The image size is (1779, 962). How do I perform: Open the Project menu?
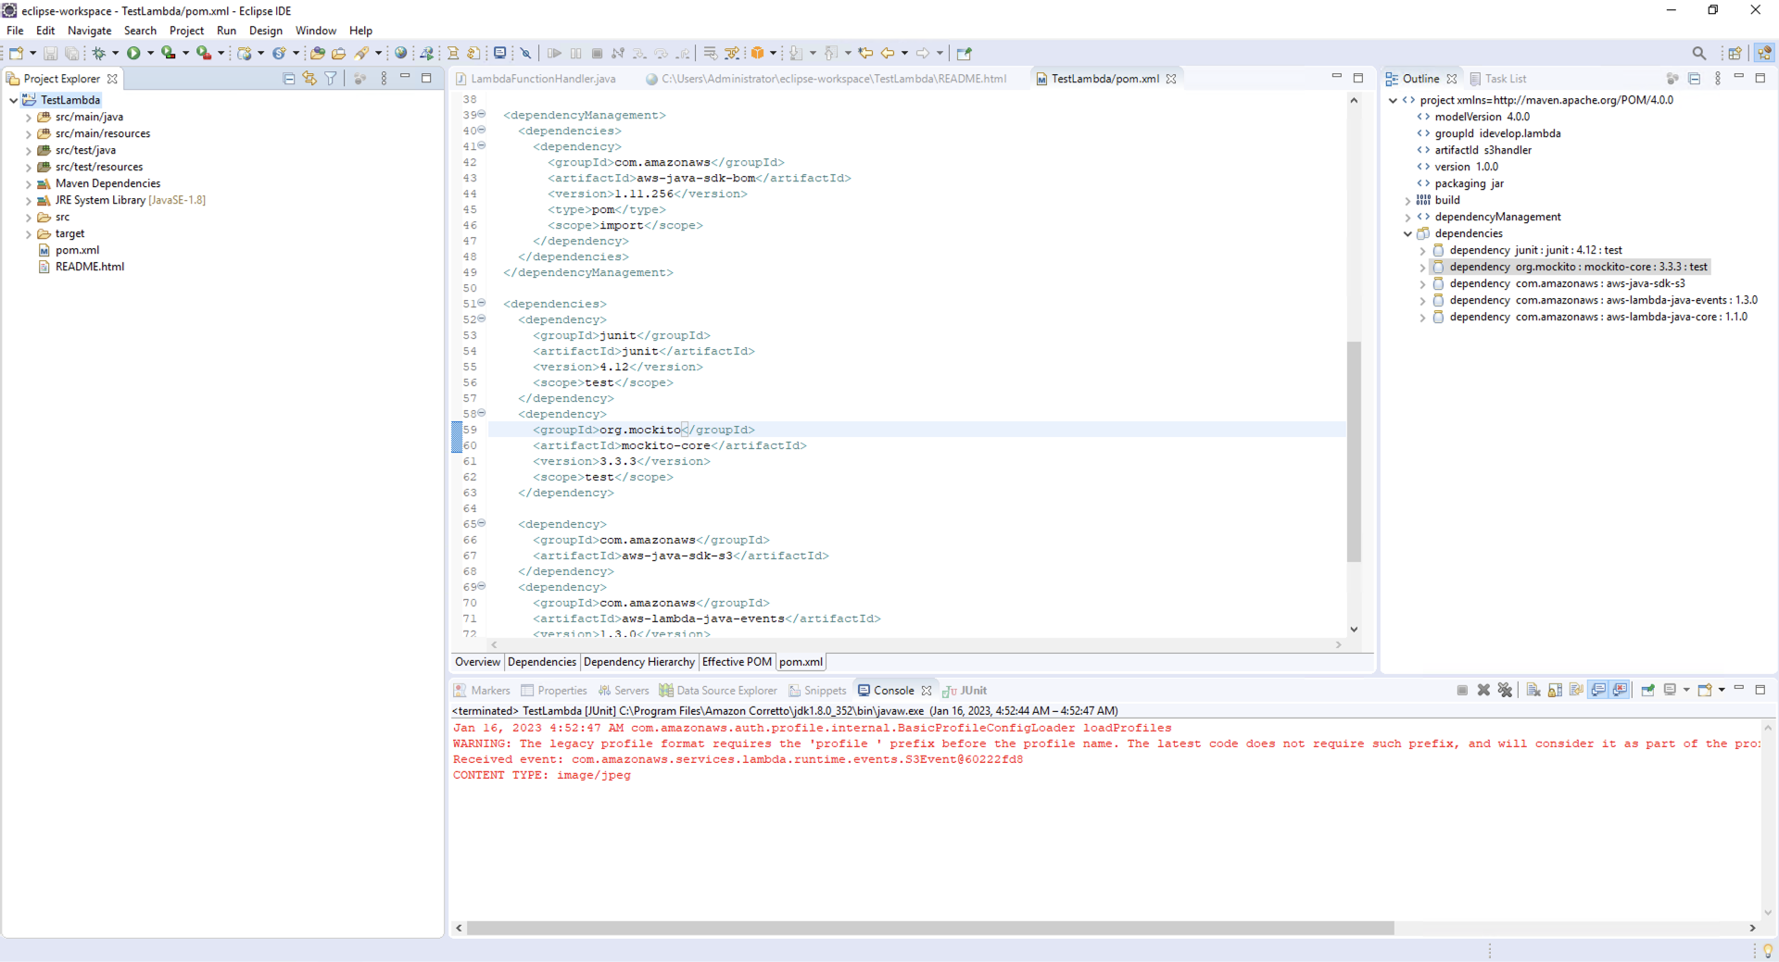coord(186,31)
